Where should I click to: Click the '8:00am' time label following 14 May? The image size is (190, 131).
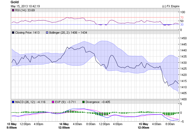click(91, 124)
